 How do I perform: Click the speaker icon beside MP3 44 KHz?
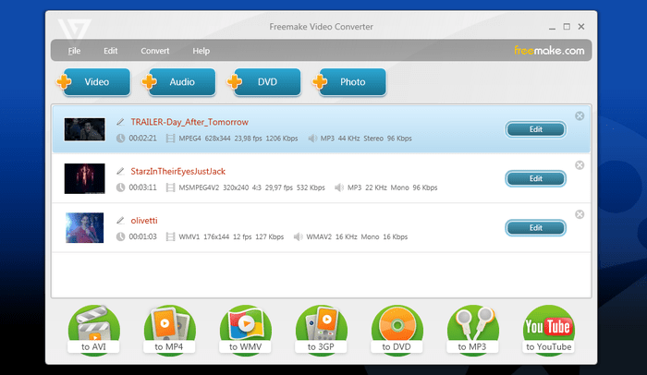(312, 139)
